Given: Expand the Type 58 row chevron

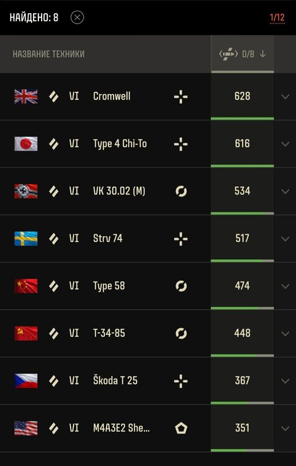Looking at the screenshot, I should 285,286.
